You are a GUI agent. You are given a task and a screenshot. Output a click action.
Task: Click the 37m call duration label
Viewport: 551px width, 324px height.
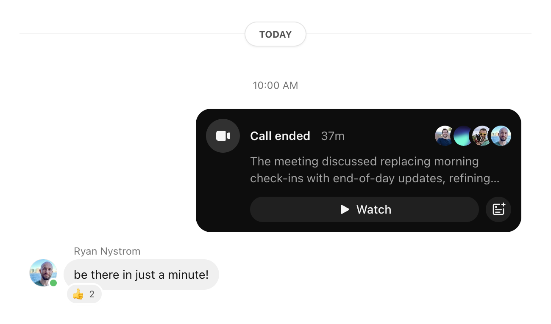coord(333,136)
